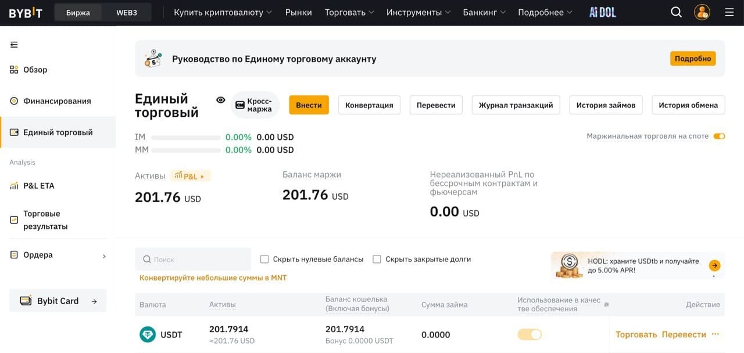
Task: Click Перевести in the USDT row
Action: (x=684, y=334)
